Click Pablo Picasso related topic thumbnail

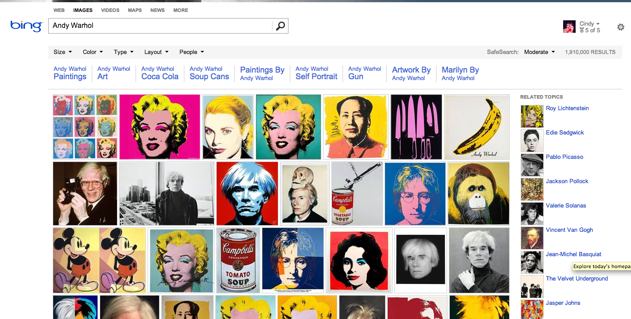532,165
